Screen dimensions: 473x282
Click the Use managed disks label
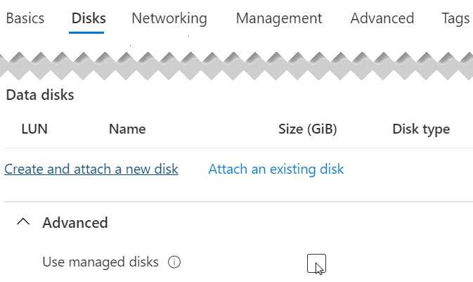(x=101, y=262)
